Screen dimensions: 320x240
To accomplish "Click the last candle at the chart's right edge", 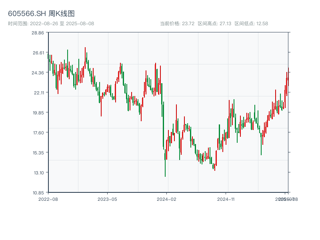I will [x=288, y=78].
